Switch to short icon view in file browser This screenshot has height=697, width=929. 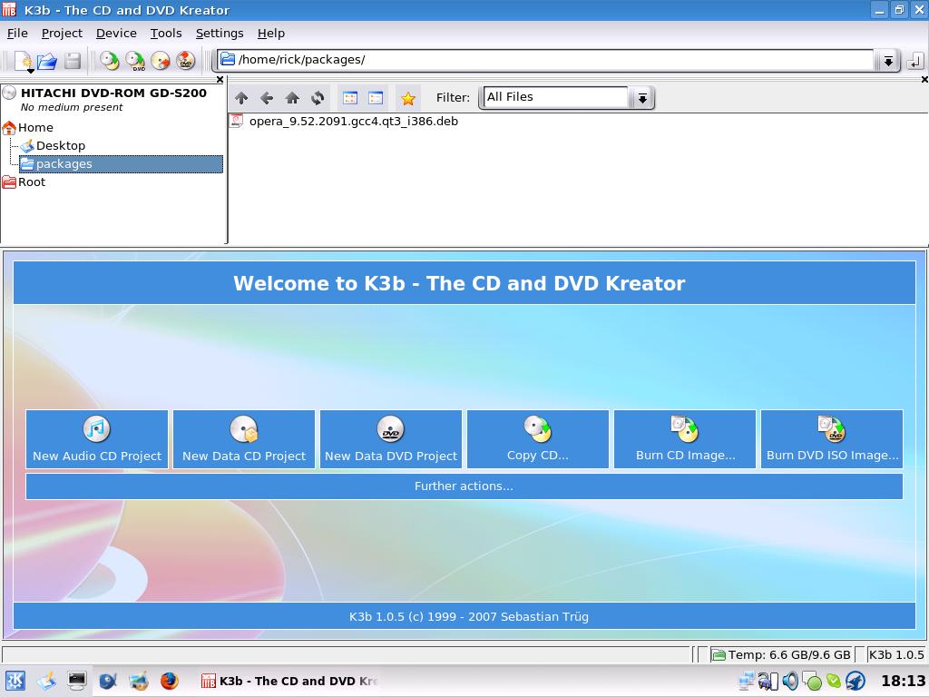[350, 98]
